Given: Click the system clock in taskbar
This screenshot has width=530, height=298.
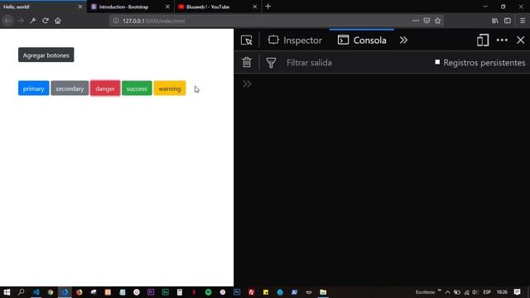Looking at the screenshot, I should [502, 292].
